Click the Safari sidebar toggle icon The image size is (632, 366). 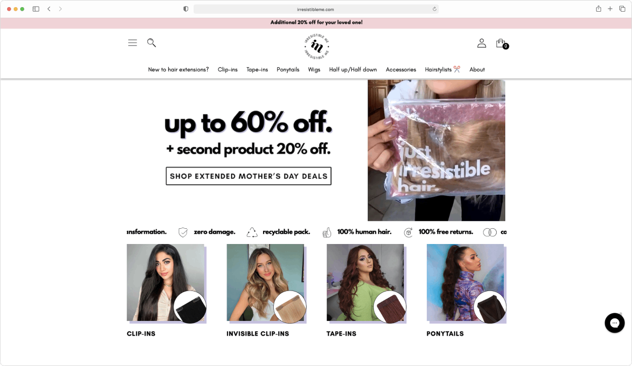coord(36,9)
